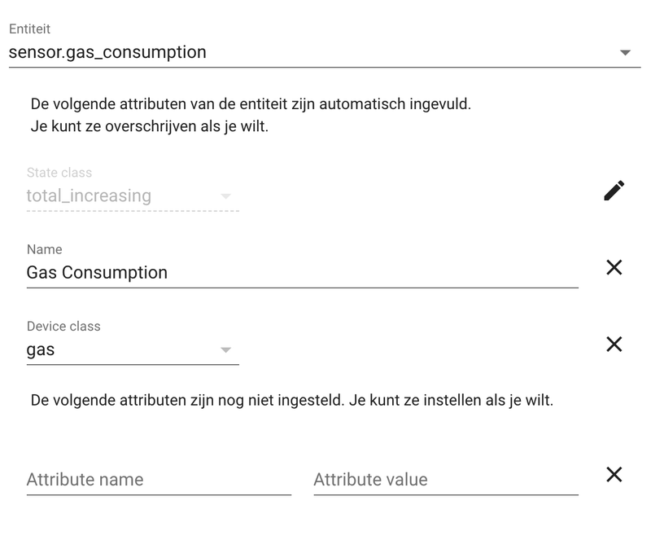Click the sensor.gas_consumption entity field
Screen dimensions: 651x549
pyautogui.click(x=325, y=45)
